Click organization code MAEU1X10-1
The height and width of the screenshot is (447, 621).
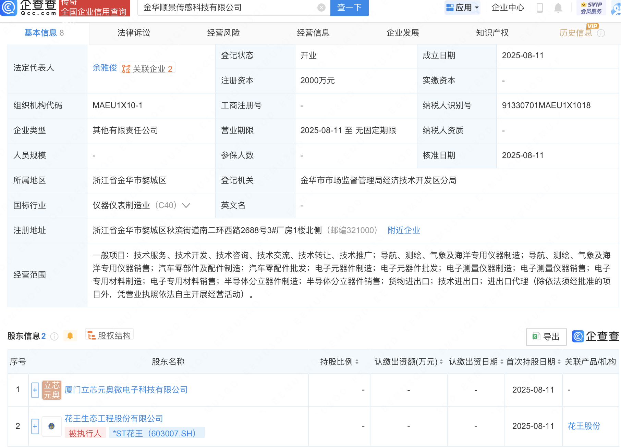(x=118, y=105)
